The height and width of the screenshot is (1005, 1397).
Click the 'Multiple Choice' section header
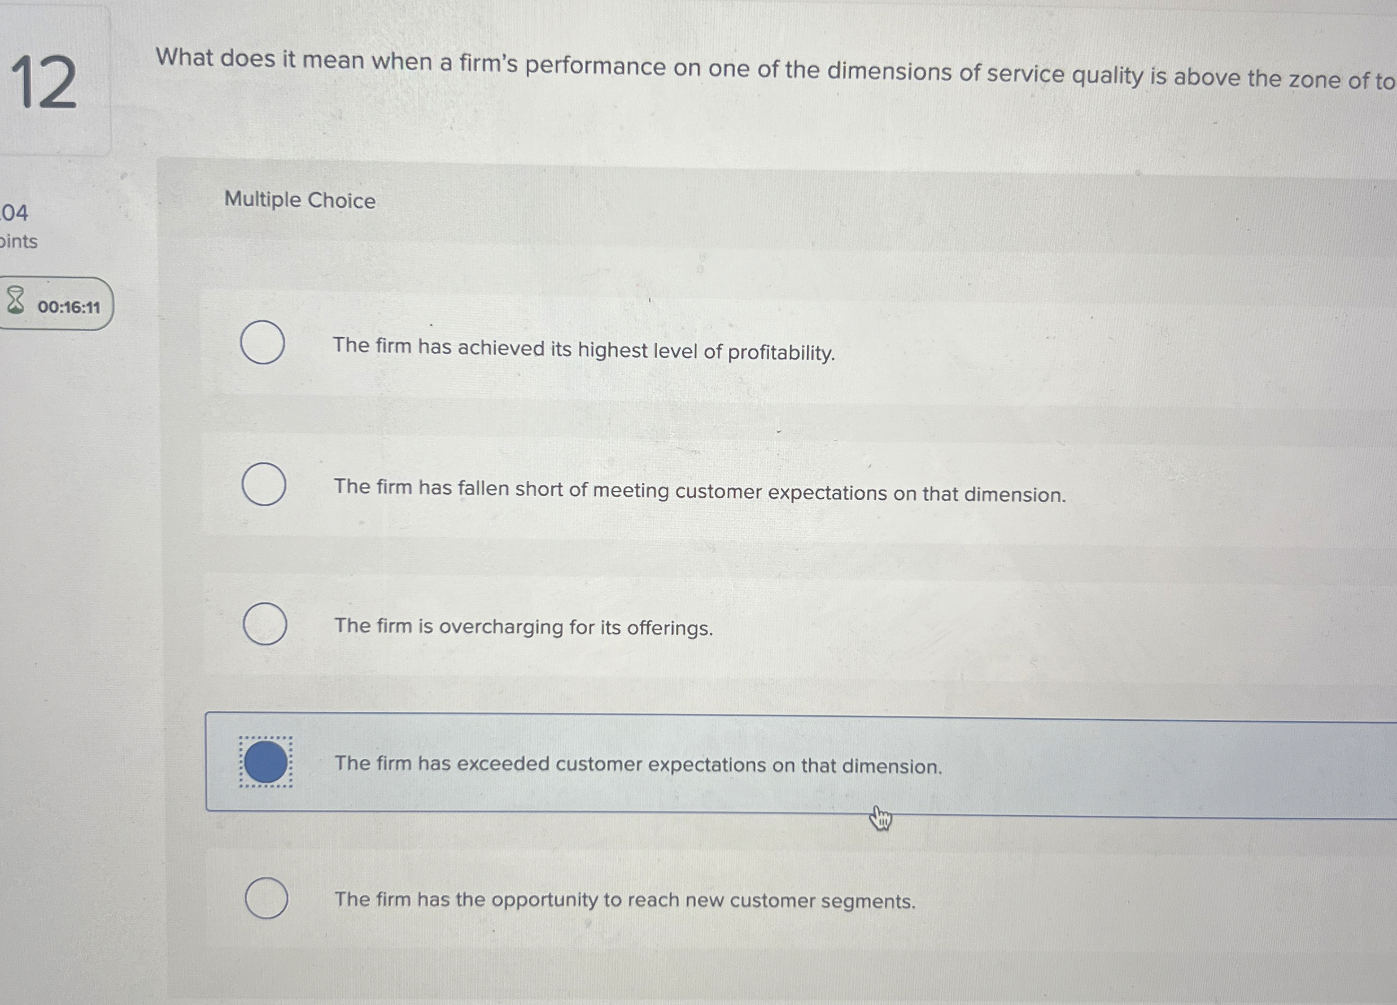coord(299,199)
